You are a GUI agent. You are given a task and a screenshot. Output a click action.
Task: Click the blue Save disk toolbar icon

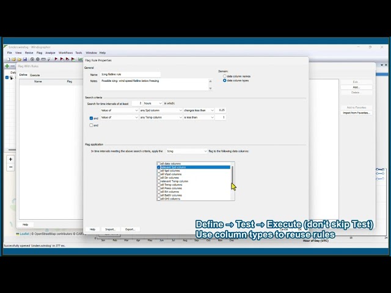pyautogui.click(x=25, y=59)
